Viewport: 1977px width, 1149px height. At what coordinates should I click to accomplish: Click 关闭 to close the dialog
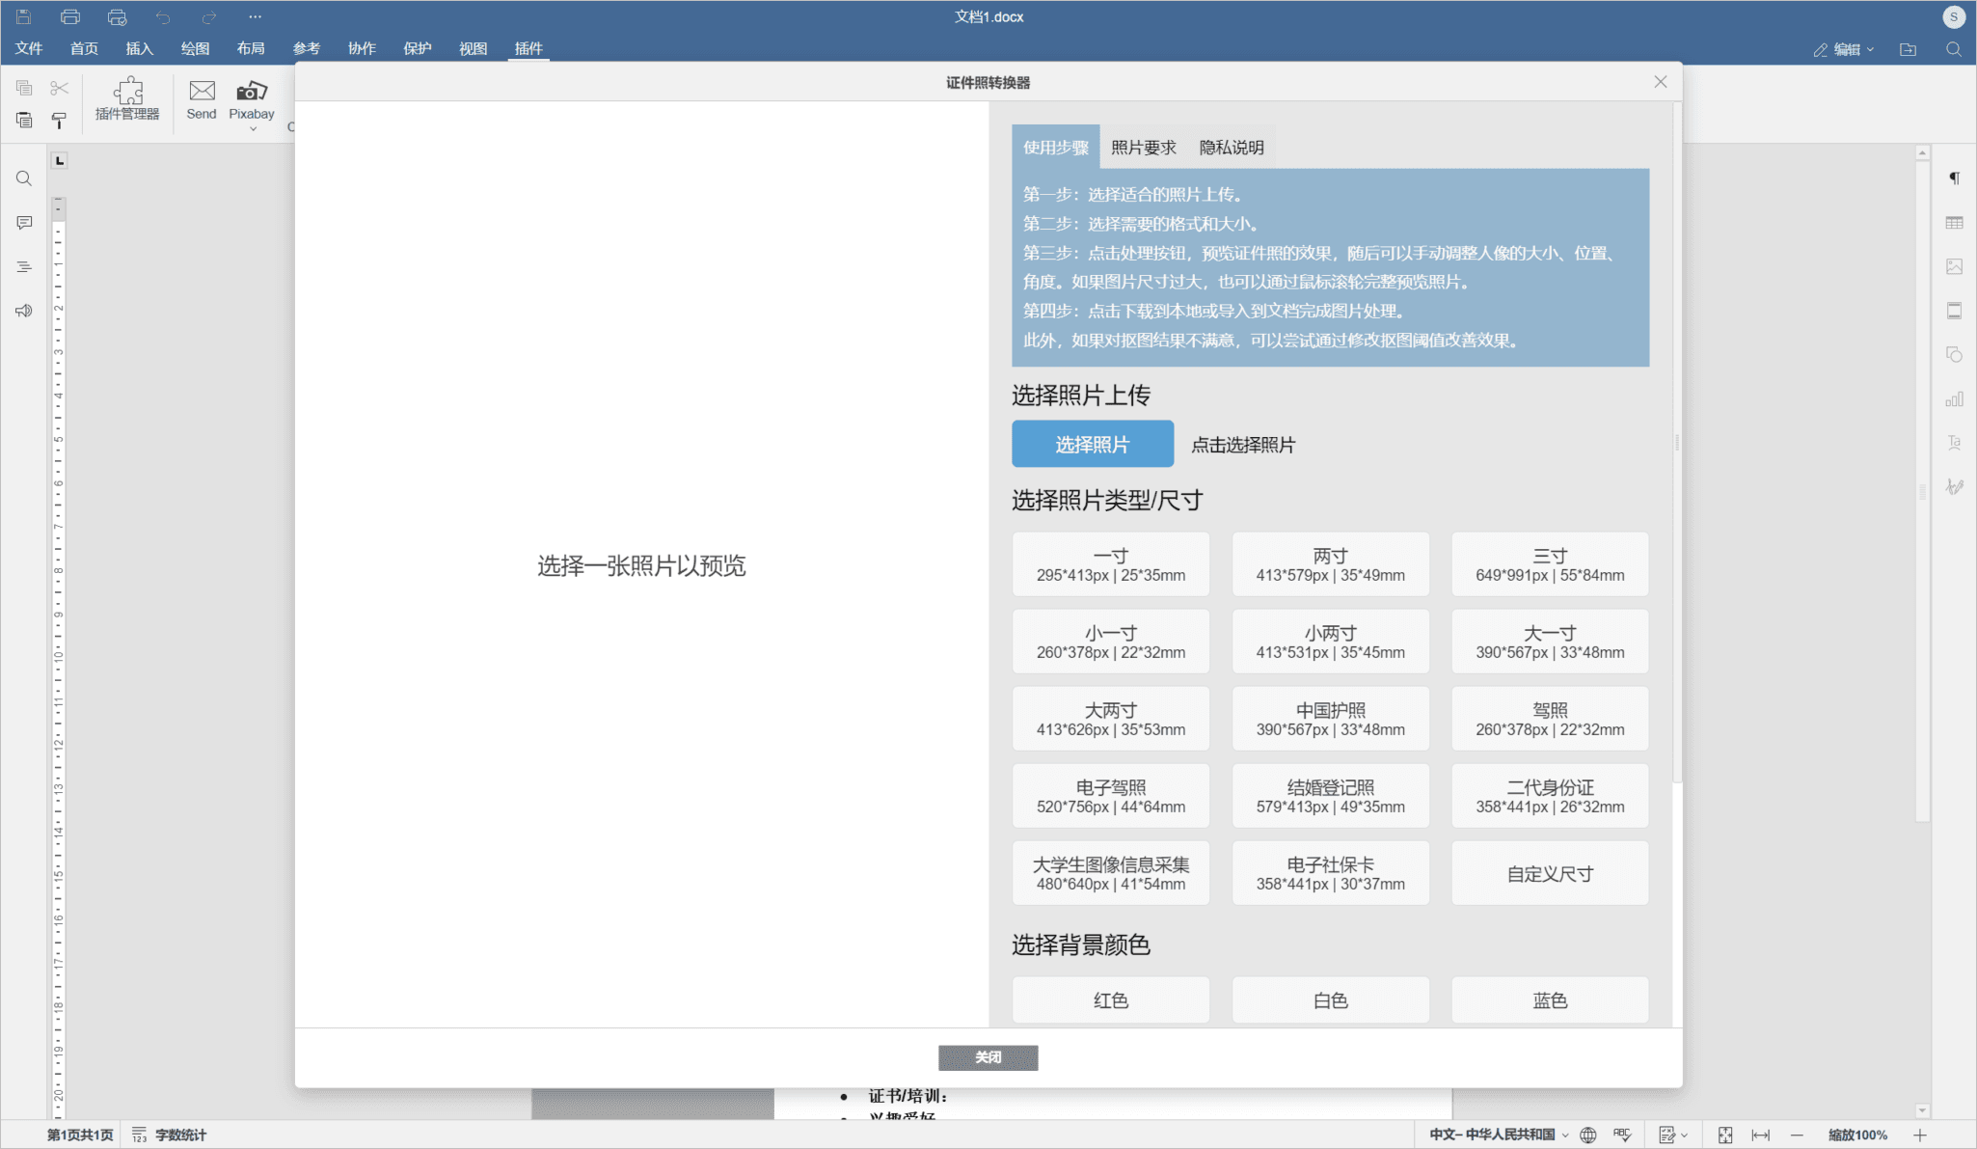988,1057
